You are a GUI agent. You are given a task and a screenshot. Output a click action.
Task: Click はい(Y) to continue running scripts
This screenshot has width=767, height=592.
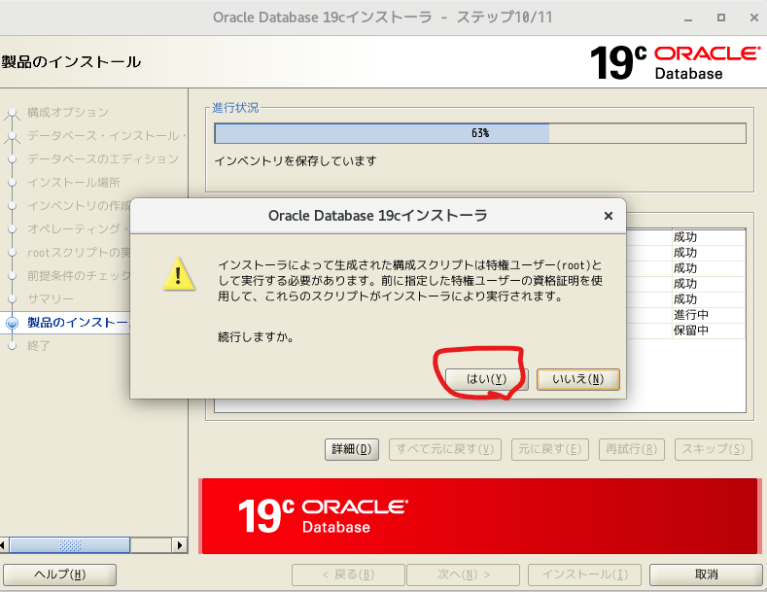pyautogui.click(x=487, y=379)
